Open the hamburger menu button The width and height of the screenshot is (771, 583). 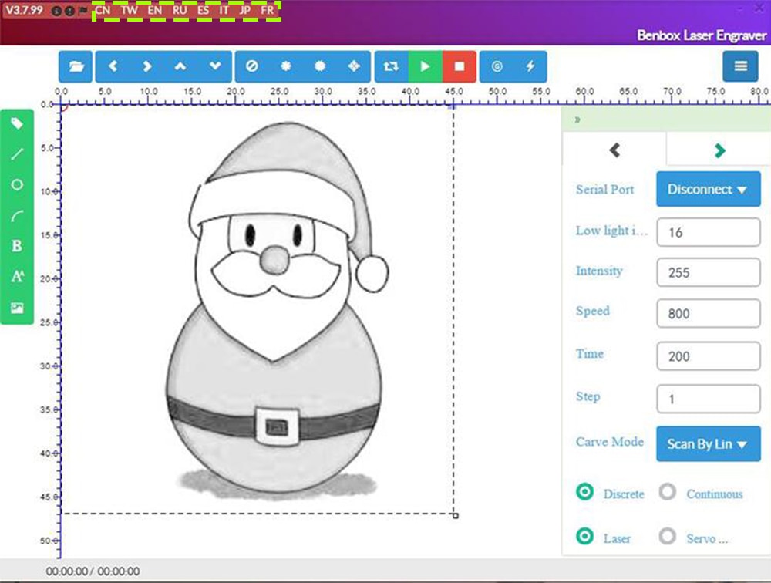[740, 66]
